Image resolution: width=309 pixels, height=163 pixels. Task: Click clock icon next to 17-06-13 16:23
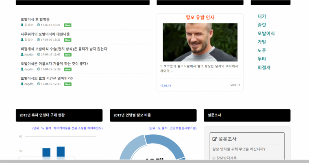(39, 25)
